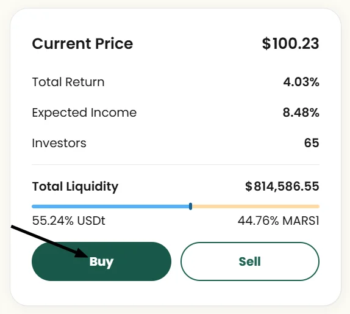Click the $814,586.55 liquidity amount
Screen dimensions: 350x314
[282, 186]
